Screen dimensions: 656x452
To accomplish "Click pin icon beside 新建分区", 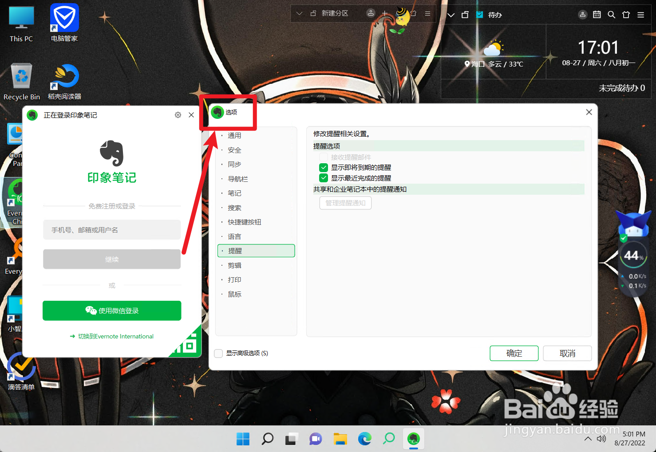I will 313,14.
